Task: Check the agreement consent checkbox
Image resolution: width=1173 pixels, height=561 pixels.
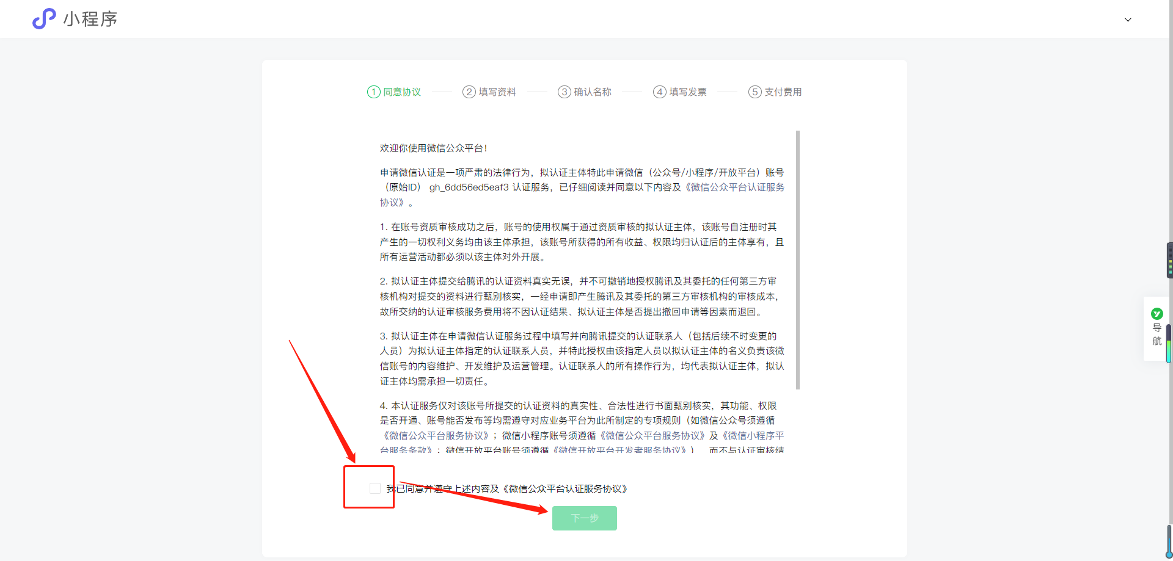Action: pyautogui.click(x=375, y=488)
